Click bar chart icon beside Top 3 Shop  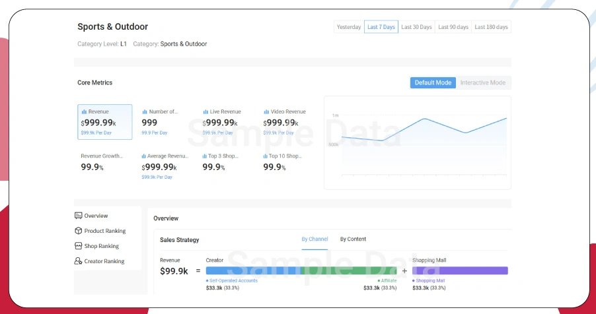pos(205,156)
